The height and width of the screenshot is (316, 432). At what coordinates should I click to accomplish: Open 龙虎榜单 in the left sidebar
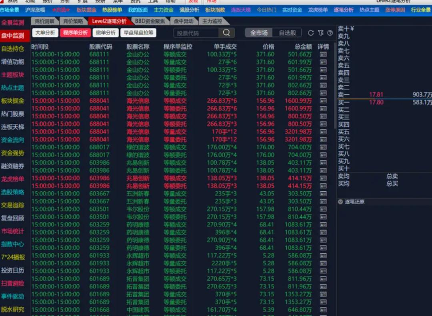(x=12, y=179)
